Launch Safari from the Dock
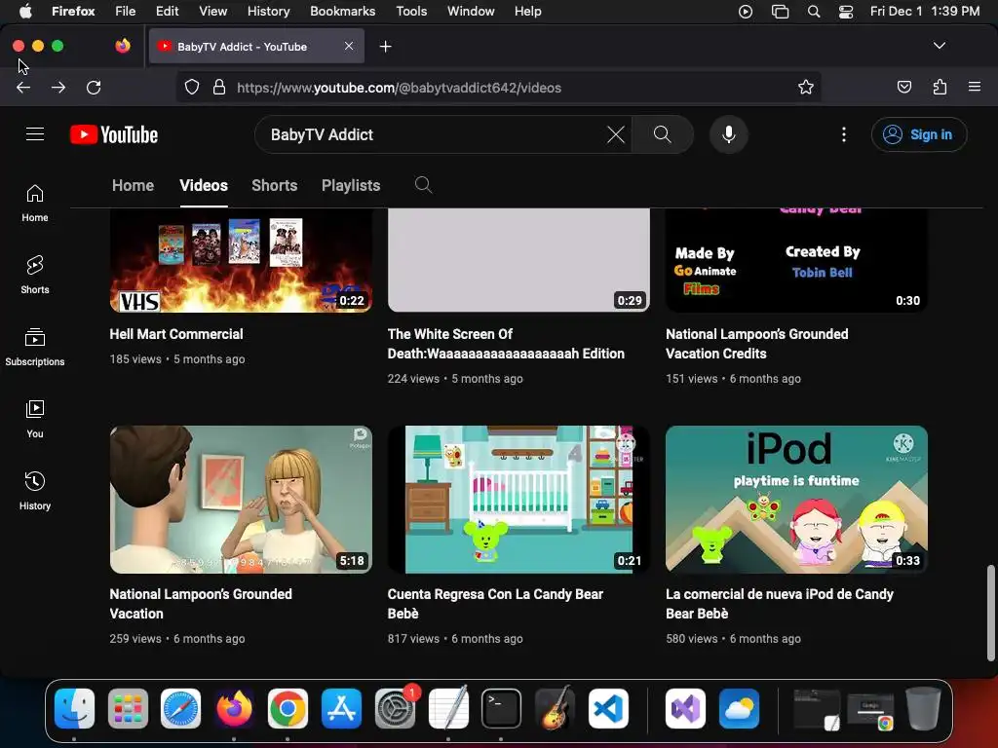The width and height of the screenshot is (998, 748). pos(180,708)
